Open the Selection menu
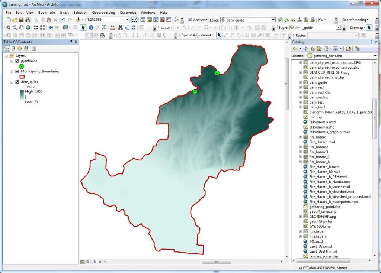This screenshot has width=381, height=273. pyautogui.click(x=80, y=12)
